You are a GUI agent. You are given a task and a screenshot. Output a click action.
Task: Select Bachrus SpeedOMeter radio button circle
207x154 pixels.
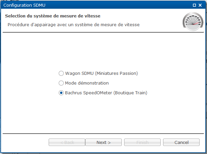coord(61,93)
